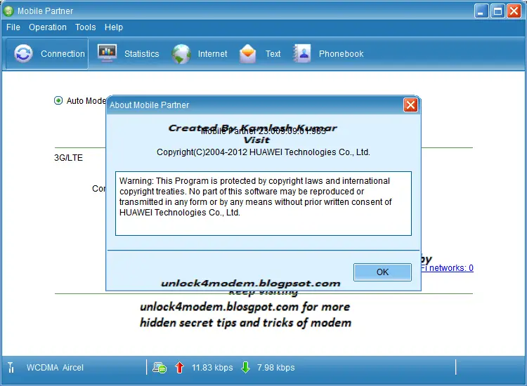
Task: Switch to the Phonebook tab label
Action: [341, 54]
